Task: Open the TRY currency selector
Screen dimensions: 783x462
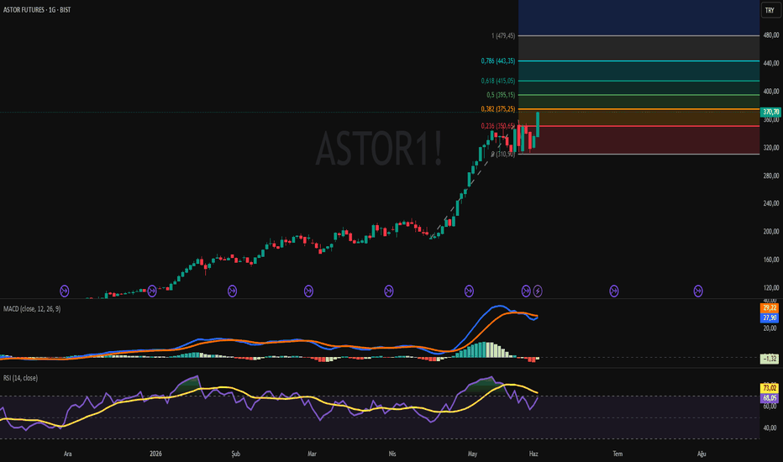Action: click(x=770, y=10)
